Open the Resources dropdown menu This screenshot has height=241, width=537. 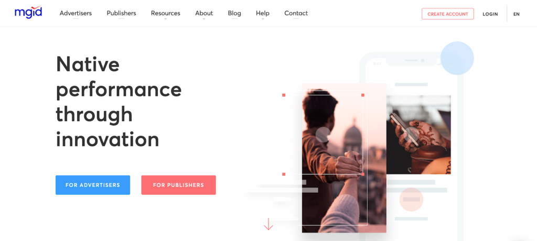point(165,13)
